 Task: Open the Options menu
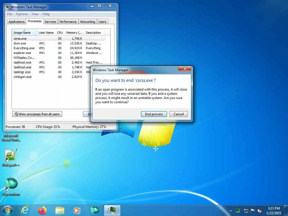[x=22, y=14]
